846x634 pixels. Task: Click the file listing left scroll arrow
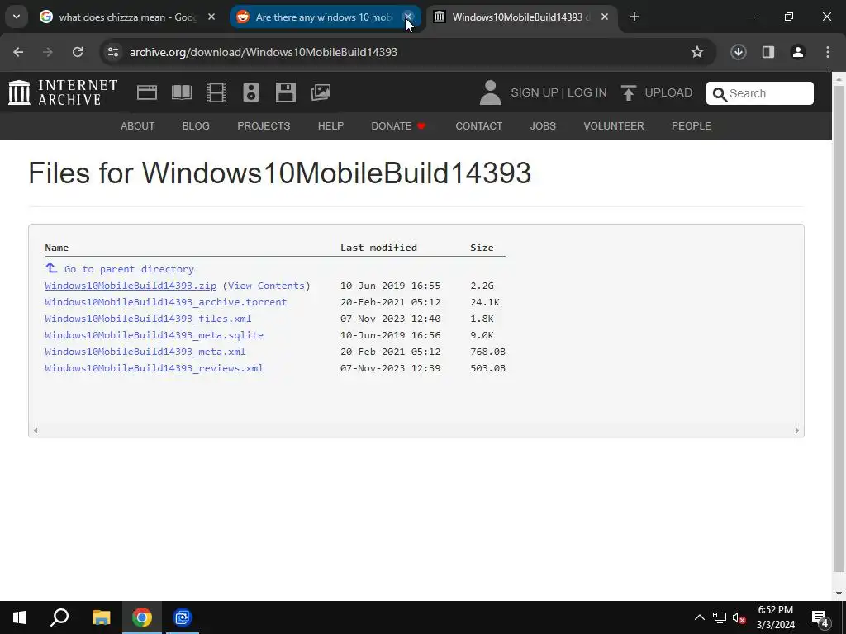pos(36,430)
